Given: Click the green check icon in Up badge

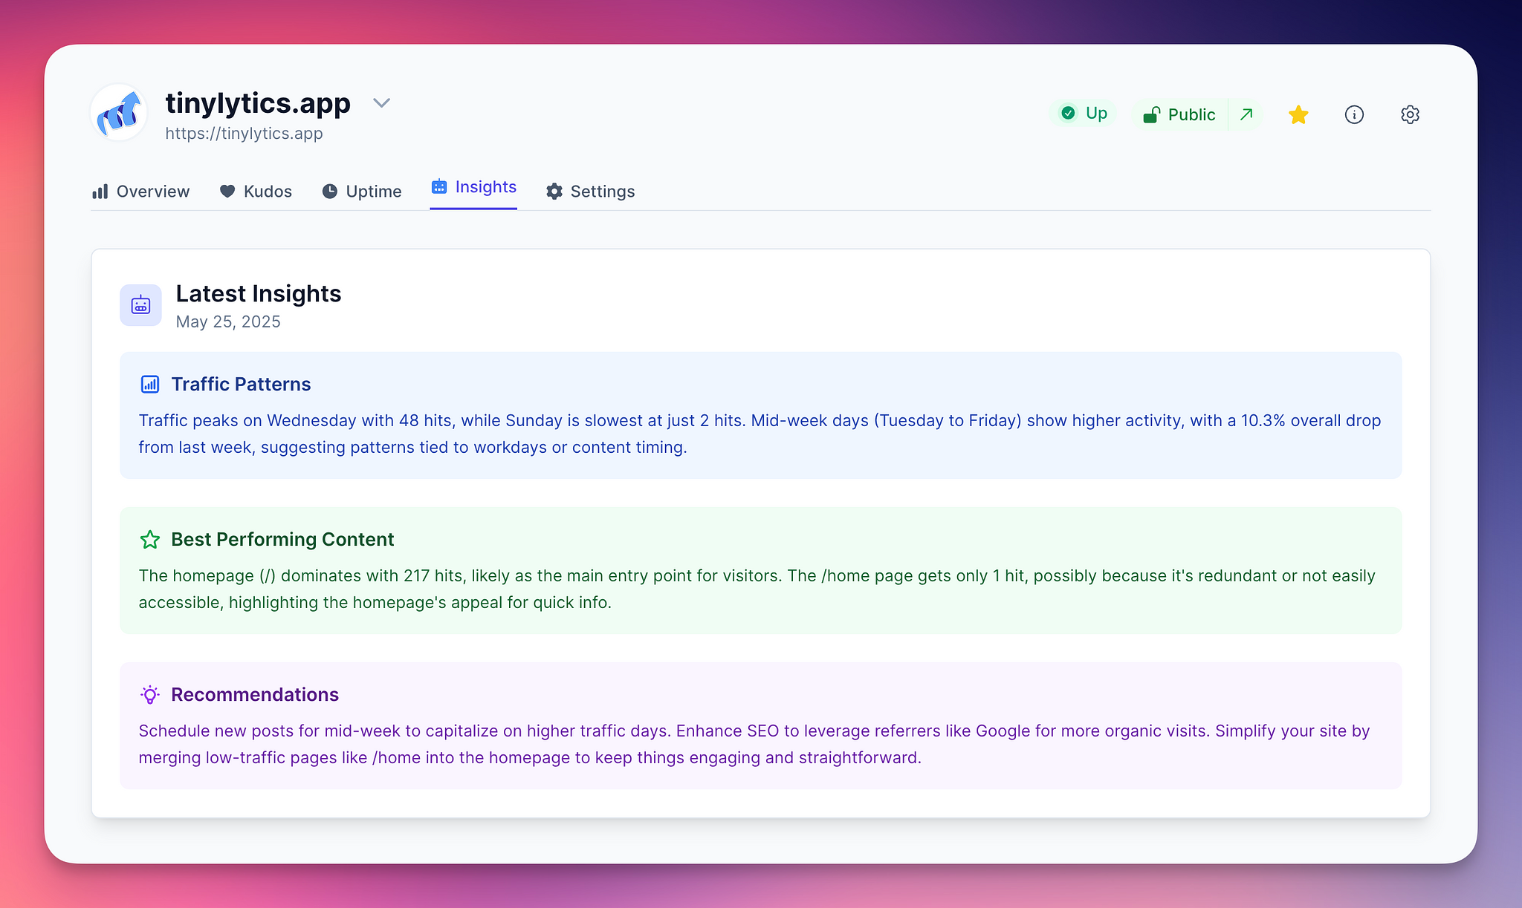Looking at the screenshot, I should coord(1068,113).
